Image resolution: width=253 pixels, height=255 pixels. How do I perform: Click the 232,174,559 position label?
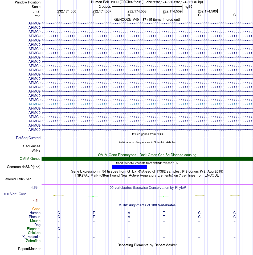(172, 11)
